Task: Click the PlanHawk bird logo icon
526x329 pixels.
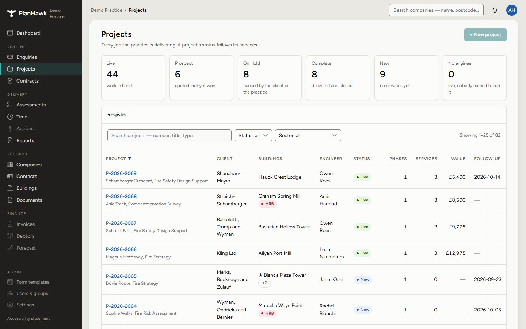Action: pos(11,14)
